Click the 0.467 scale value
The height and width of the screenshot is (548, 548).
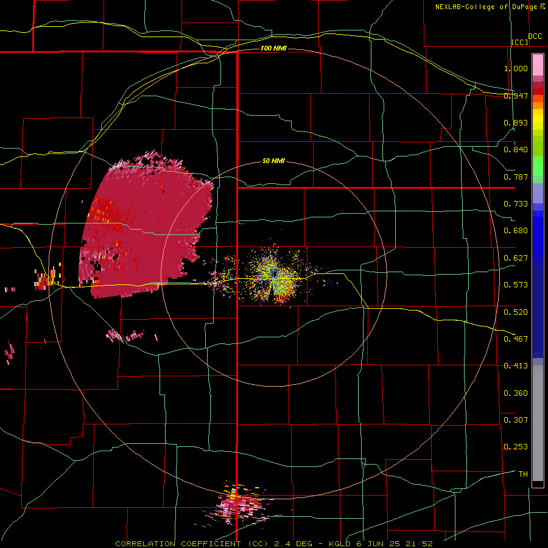[x=516, y=339]
